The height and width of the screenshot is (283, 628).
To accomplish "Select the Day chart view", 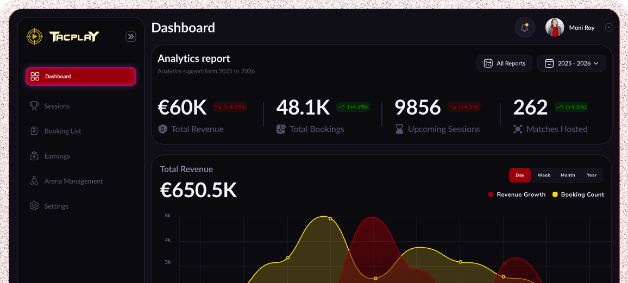I will (x=520, y=175).
